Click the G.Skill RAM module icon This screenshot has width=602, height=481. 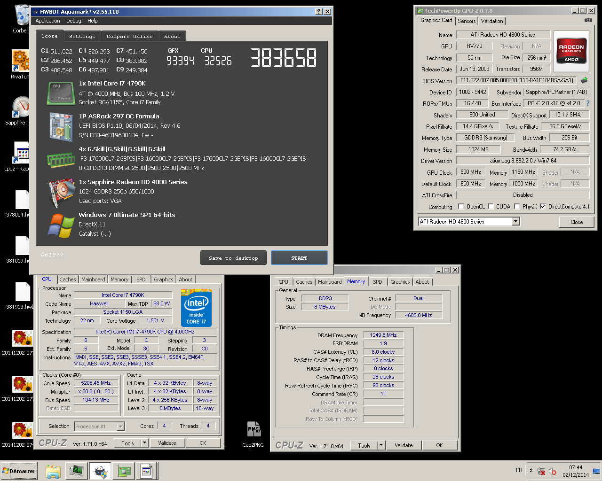[61, 160]
